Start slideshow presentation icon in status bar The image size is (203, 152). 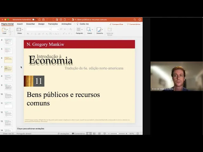pyautogui.click(x=104, y=134)
